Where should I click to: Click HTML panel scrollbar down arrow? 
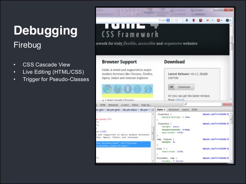coord(153,161)
